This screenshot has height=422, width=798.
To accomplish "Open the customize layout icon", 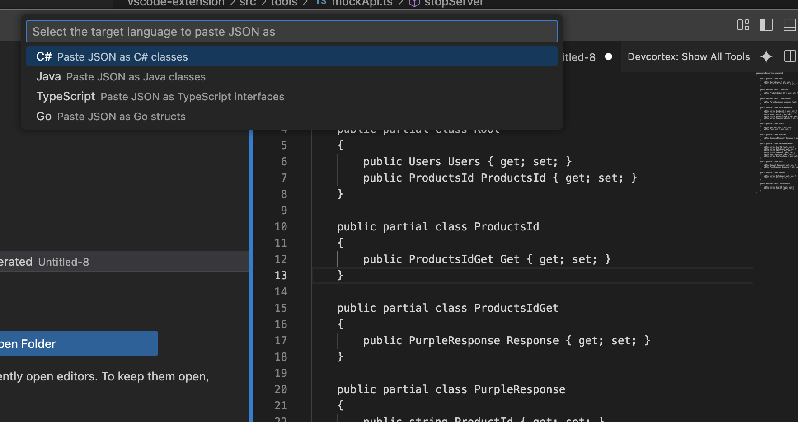I will tap(743, 25).
